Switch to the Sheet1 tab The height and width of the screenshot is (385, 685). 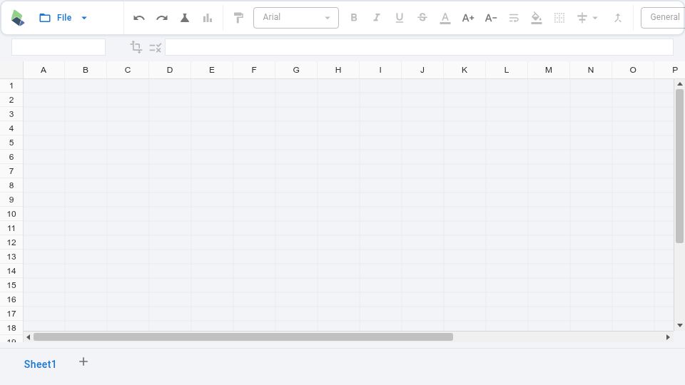pyautogui.click(x=40, y=364)
